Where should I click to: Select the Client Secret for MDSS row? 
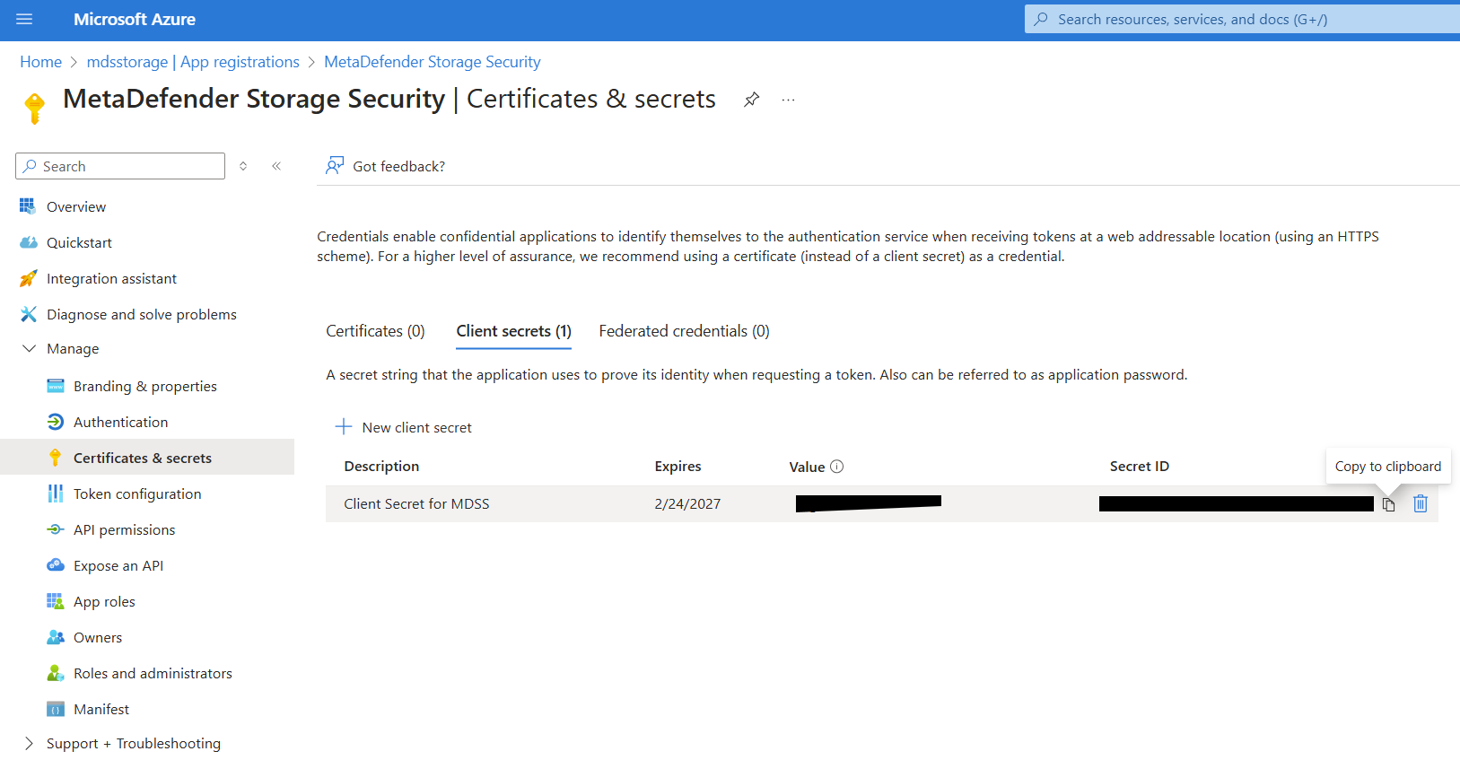881,503
